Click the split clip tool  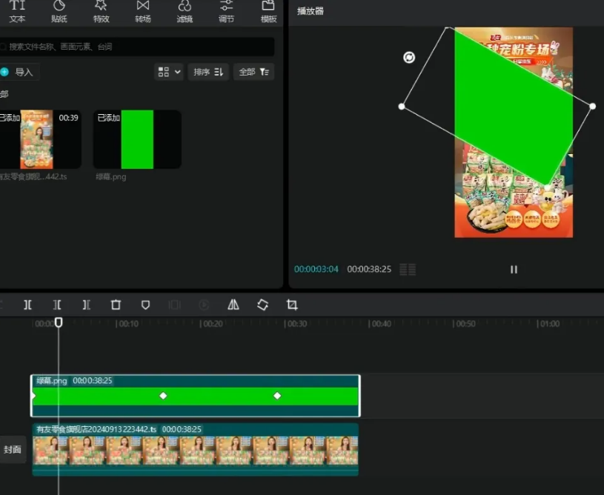27,305
